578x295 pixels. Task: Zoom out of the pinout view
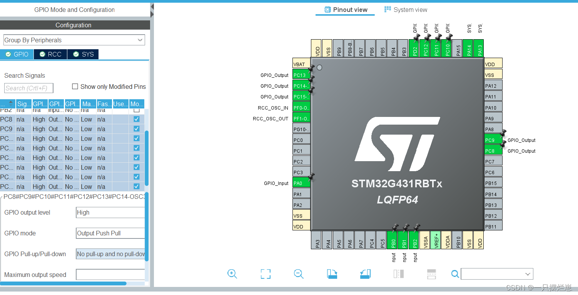pos(299,274)
